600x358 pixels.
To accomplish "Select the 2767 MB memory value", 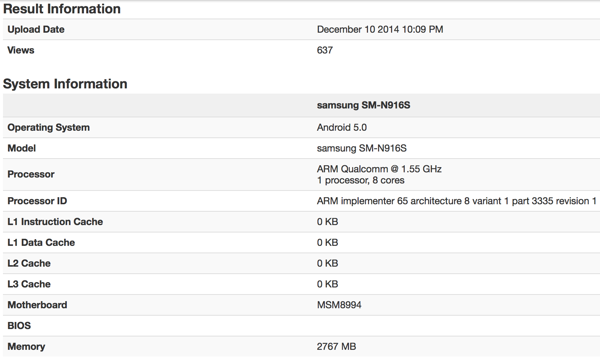I will click(x=336, y=346).
